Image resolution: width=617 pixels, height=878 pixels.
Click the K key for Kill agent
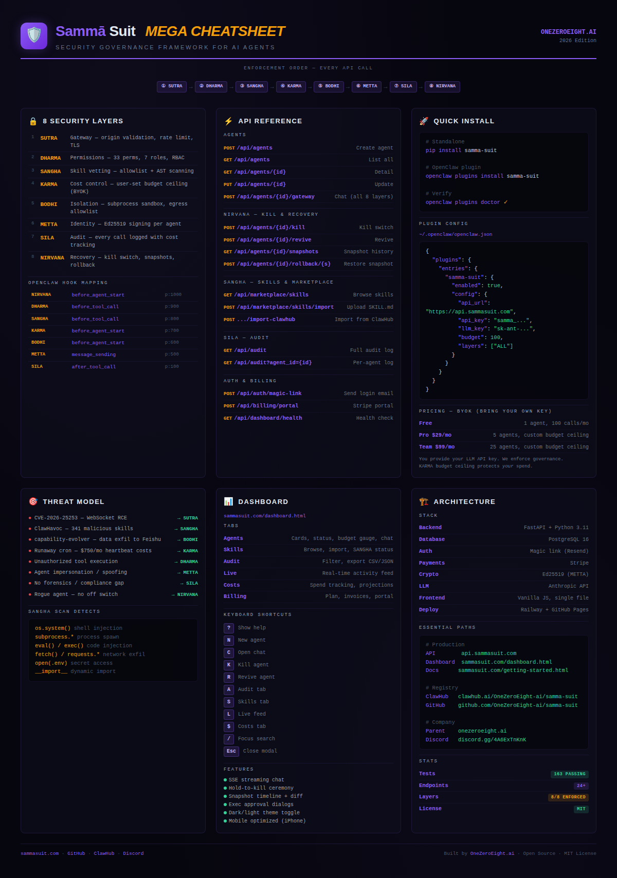229,665
